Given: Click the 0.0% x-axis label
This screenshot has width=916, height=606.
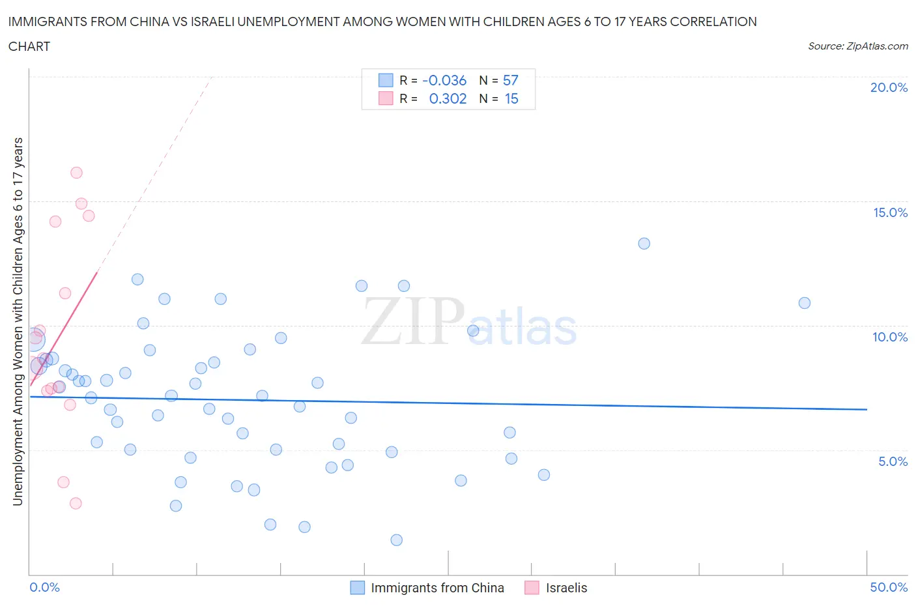Looking at the screenshot, I should [x=45, y=587].
